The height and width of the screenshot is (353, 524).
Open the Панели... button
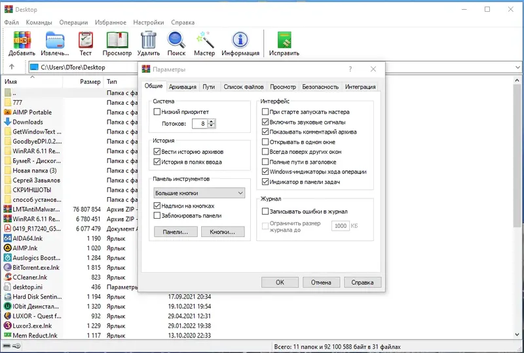[x=176, y=232]
